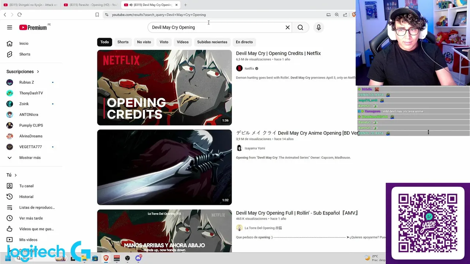Click the install app icon in address bar
Screen dimensions: 470x264
point(329,15)
